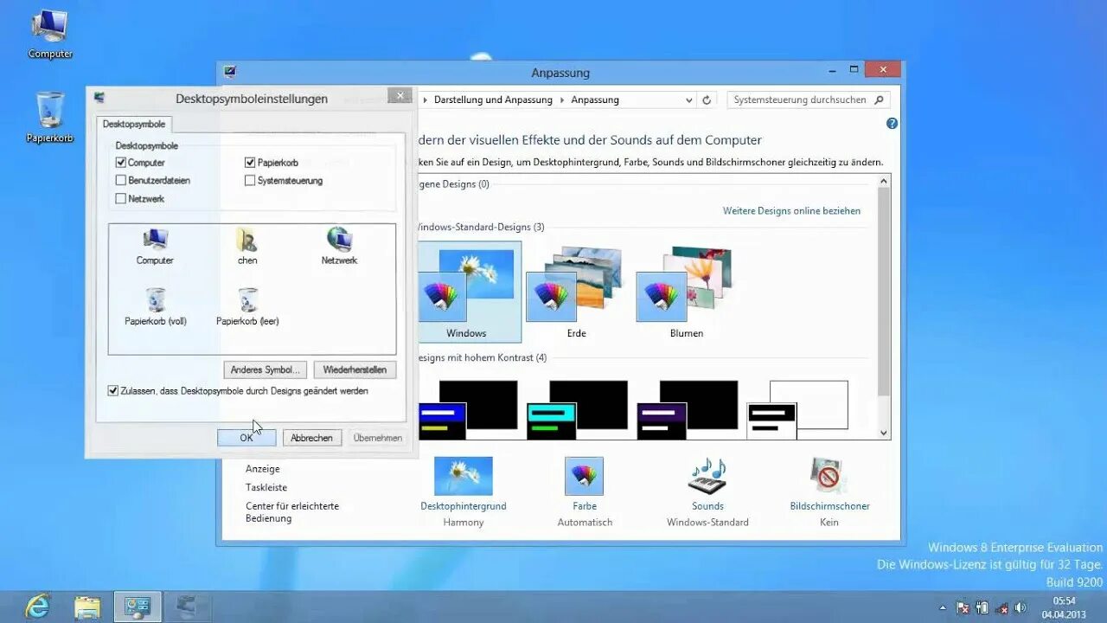Select the chen user folder icon
The image size is (1107, 623).
pos(247,246)
